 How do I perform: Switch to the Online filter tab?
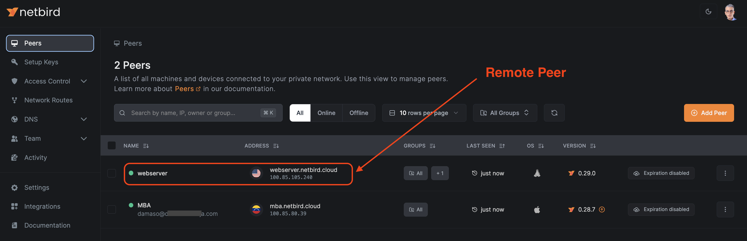[326, 113]
